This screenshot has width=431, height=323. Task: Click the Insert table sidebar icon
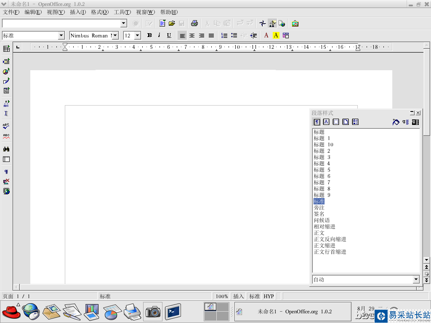point(6,49)
